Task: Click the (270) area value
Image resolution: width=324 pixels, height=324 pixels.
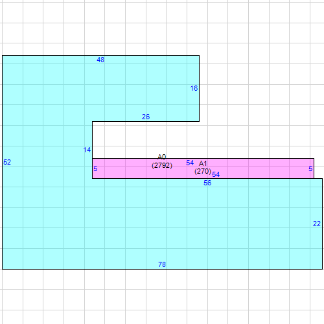Action: click(x=203, y=171)
